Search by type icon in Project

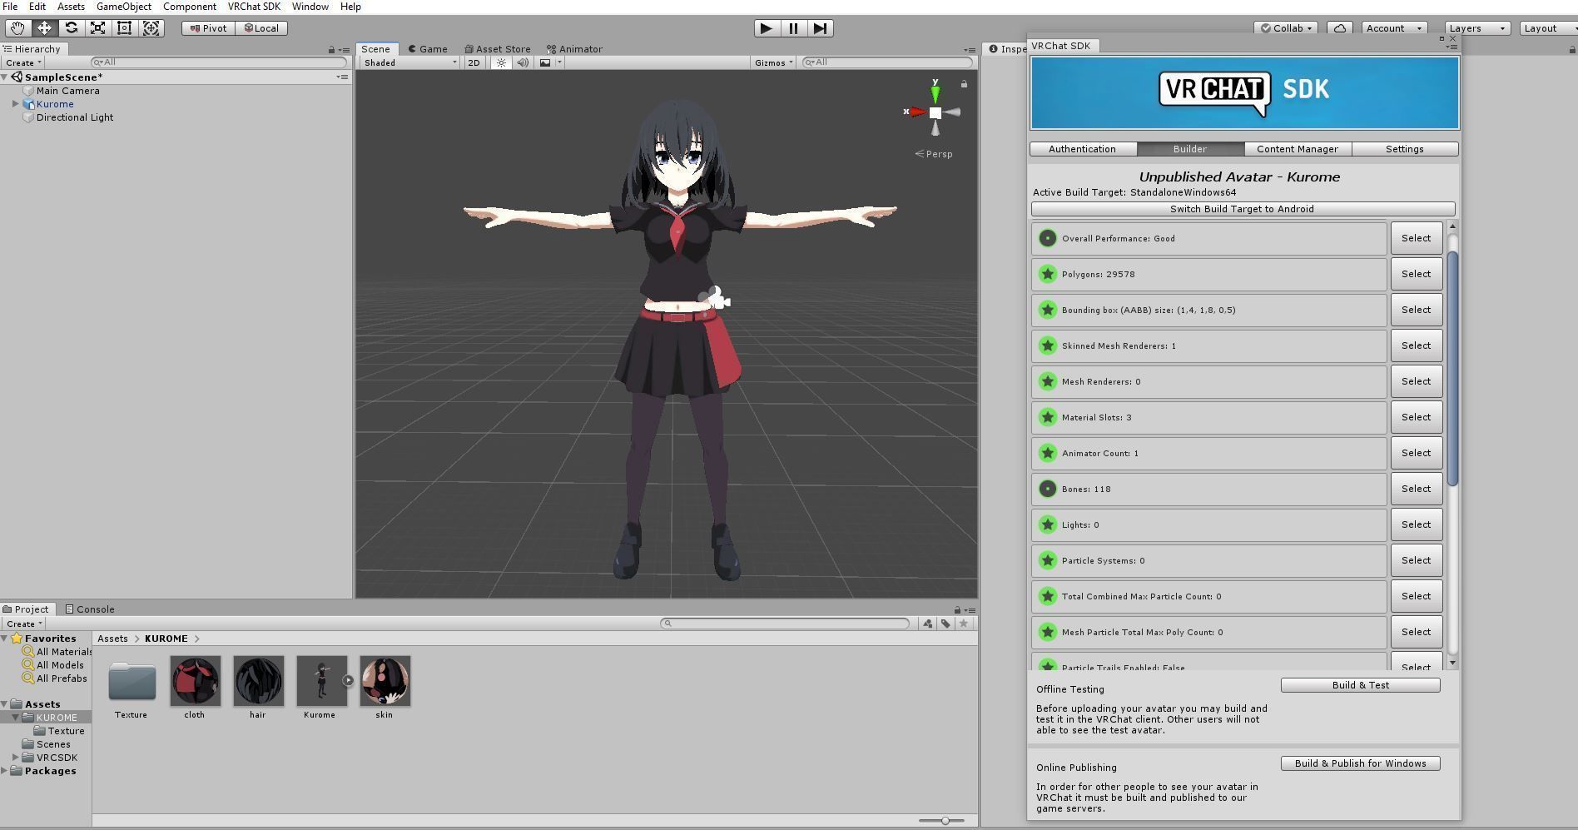click(928, 624)
